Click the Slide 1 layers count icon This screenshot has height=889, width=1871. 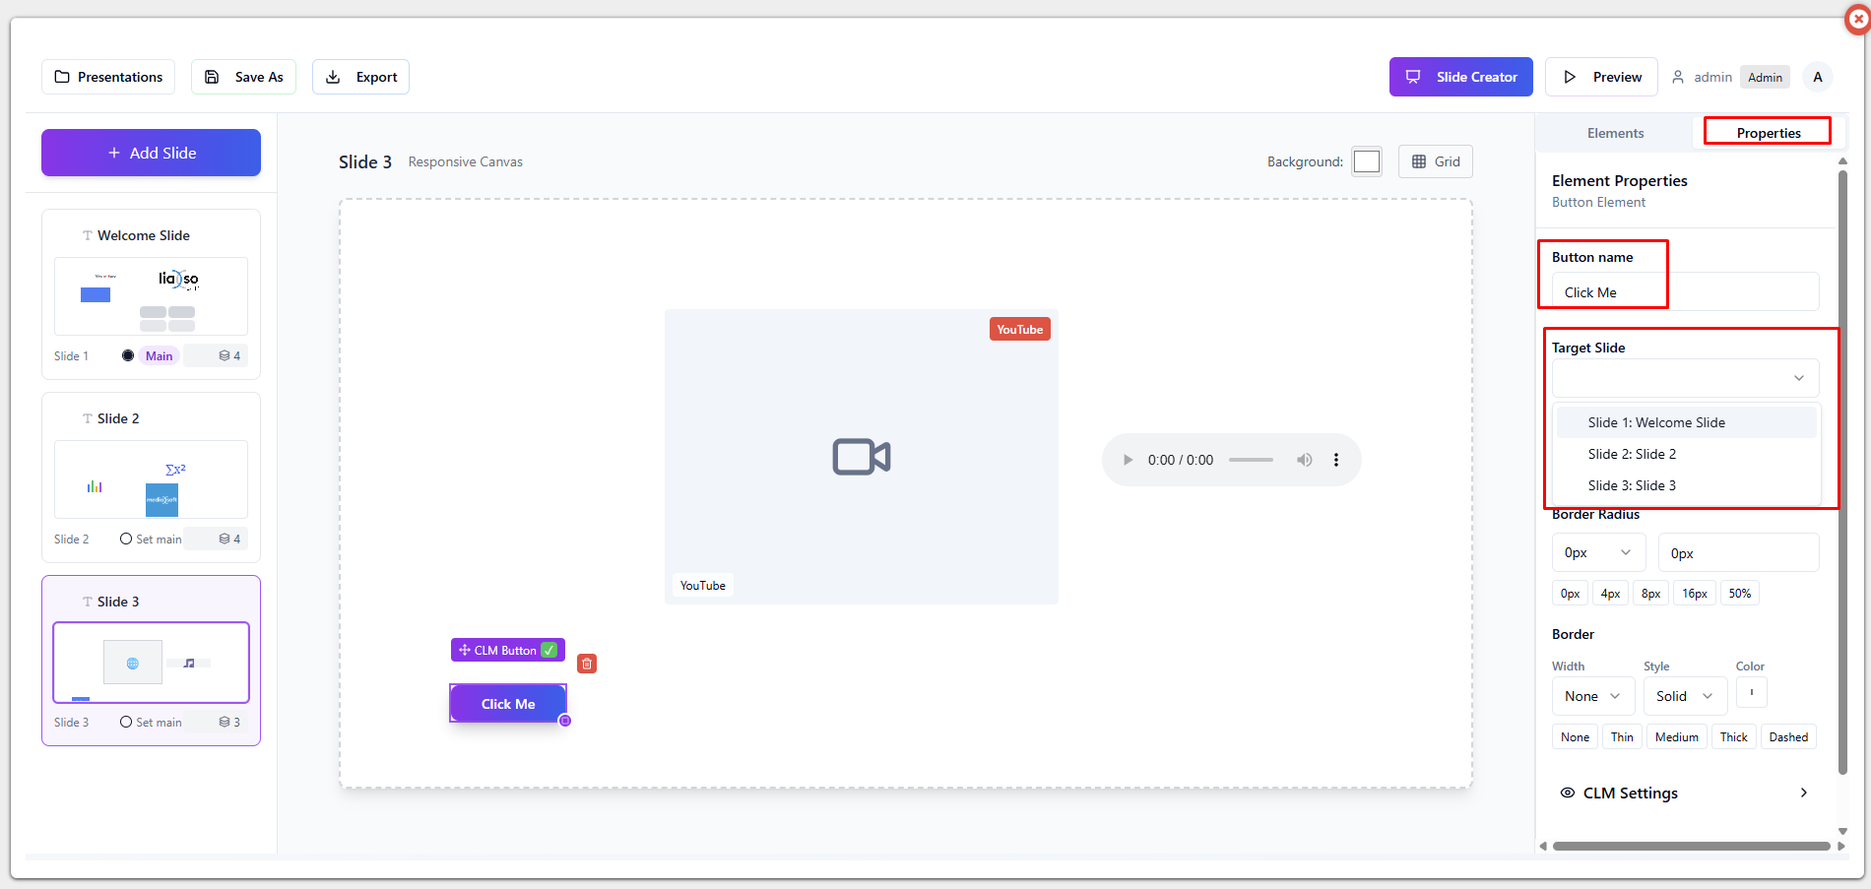(x=226, y=355)
